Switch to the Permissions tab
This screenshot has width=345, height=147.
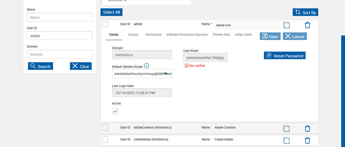[153, 35]
